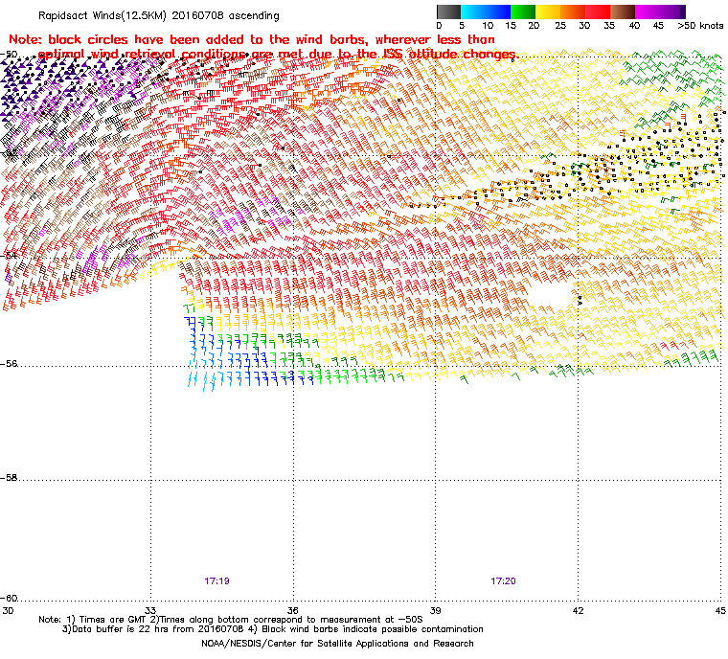
Task: Click the gray 0-5 knots colorbar segment
Action: (x=448, y=11)
